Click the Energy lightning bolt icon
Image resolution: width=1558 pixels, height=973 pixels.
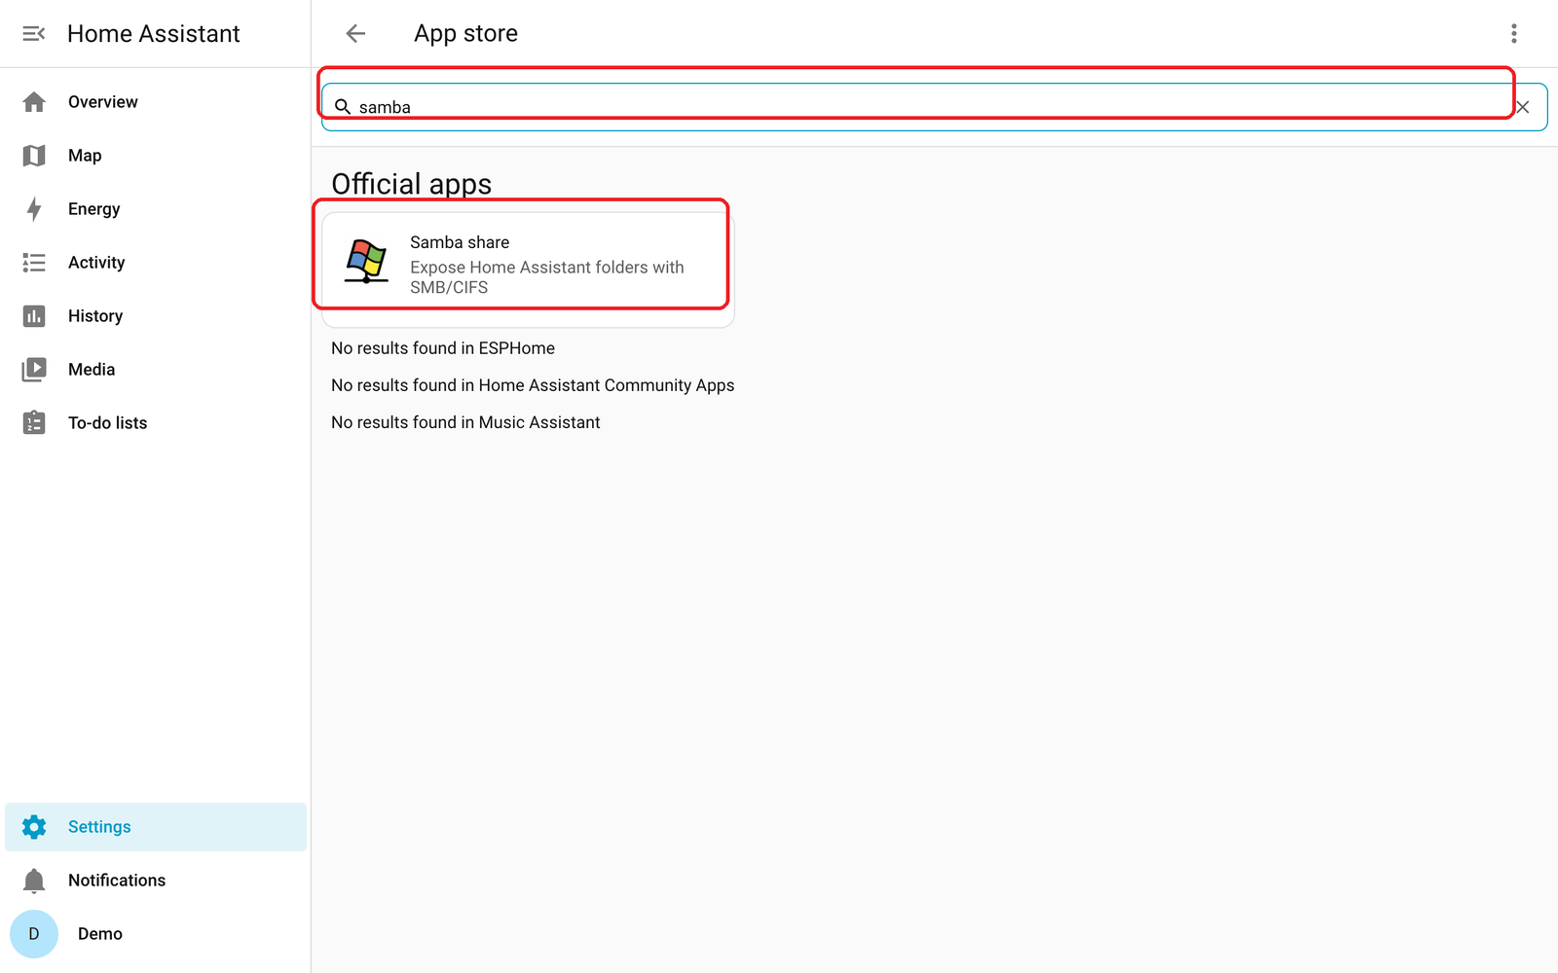click(34, 209)
